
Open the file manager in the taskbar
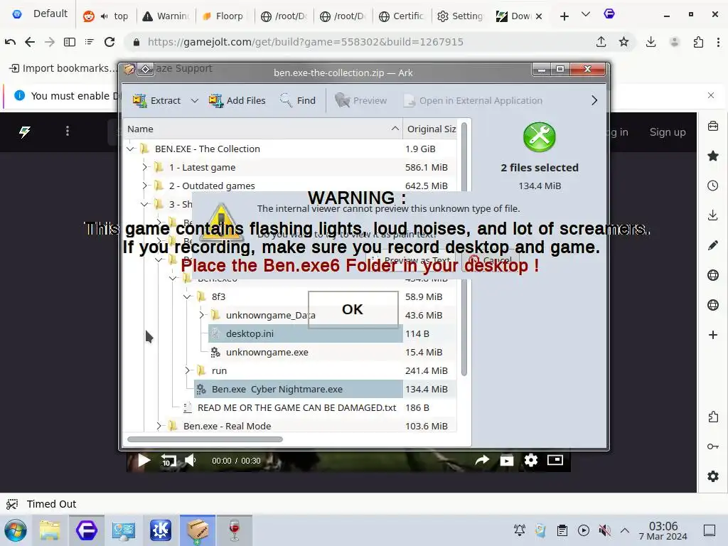50,530
